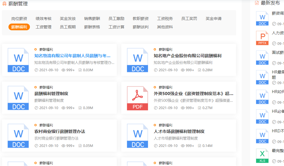Click gray description 知名地产企业股份有限公司薪酬福利
Screen dimensions: 284x166
click(183, 63)
